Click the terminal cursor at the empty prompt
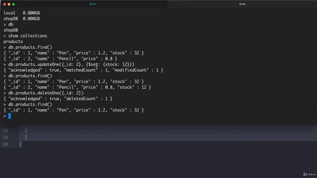 pos(9,116)
